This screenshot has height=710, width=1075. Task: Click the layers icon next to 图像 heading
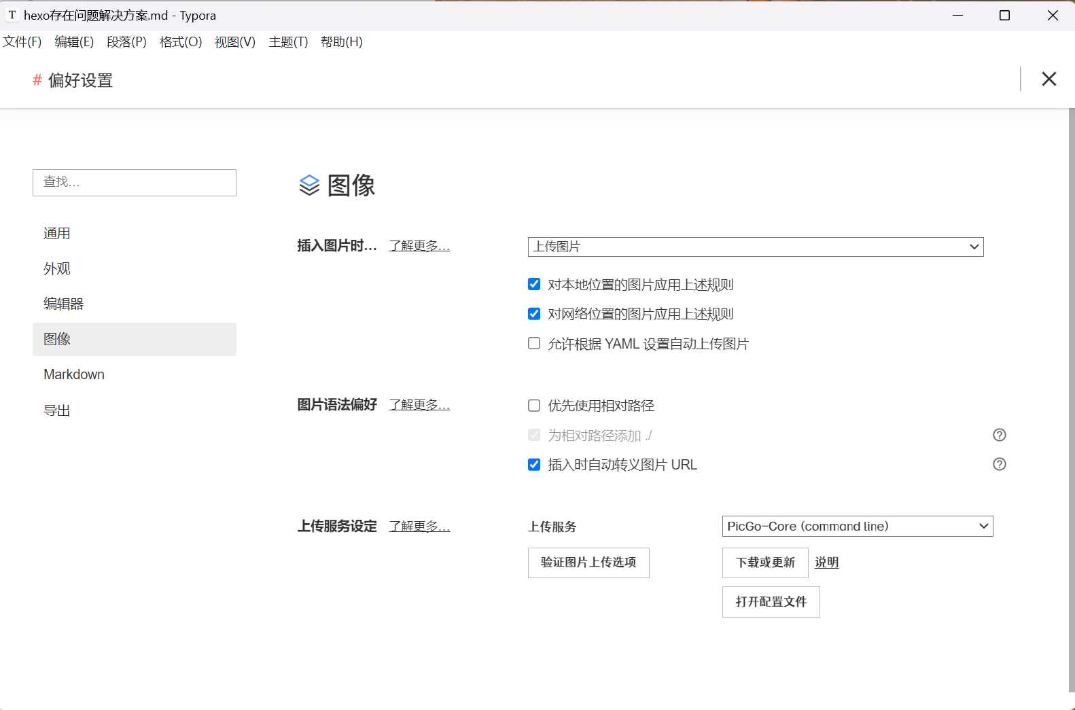point(309,185)
